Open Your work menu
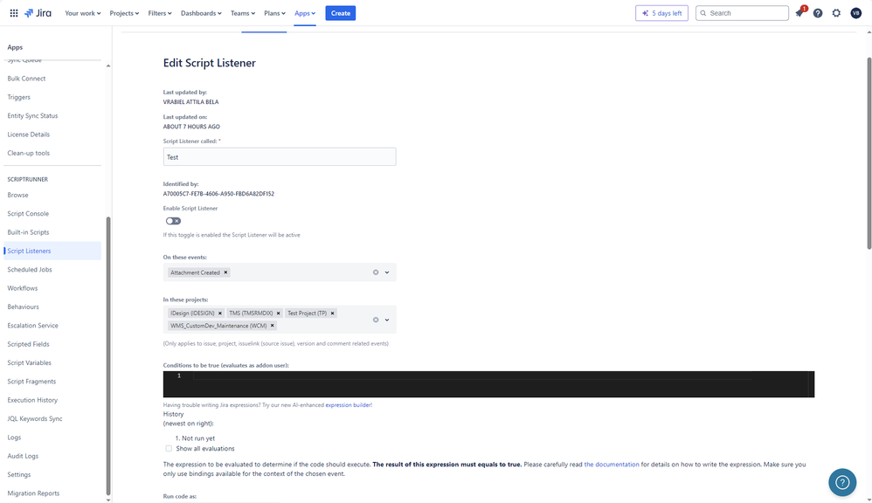 (82, 13)
